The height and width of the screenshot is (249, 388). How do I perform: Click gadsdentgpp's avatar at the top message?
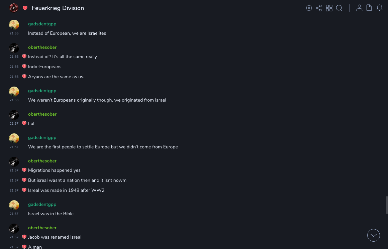point(14,25)
